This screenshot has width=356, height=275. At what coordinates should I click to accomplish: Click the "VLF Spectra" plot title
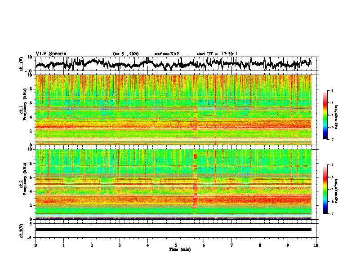pos(51,54)
